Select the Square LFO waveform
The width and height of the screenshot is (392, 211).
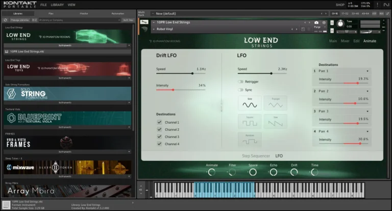[250, 121]
